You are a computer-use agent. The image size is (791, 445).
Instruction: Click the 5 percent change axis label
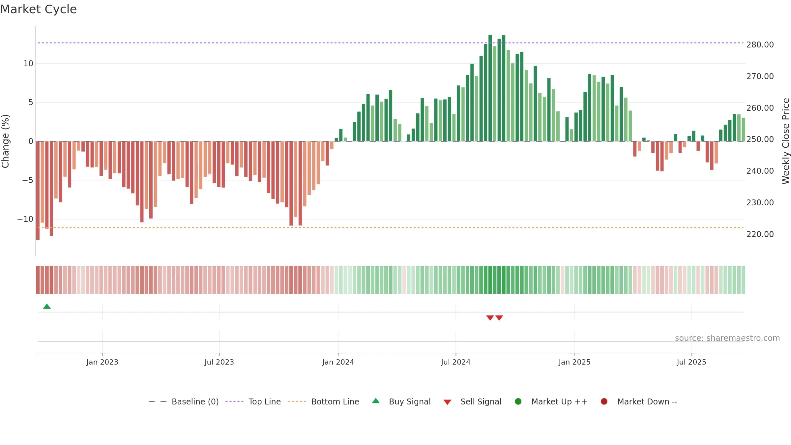tap(31, 102)
